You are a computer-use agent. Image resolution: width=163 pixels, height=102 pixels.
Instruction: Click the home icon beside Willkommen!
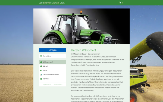click(x=41, y=62)
